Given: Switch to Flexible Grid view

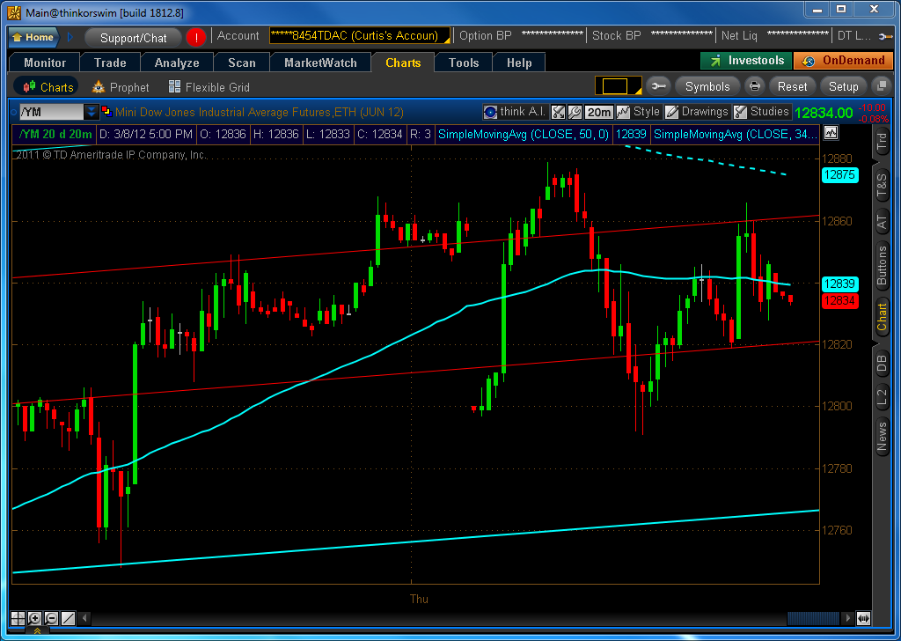Looking at the screenshot, I should click(209, 87).
